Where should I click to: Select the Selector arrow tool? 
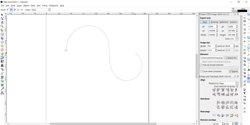(2, 15)
